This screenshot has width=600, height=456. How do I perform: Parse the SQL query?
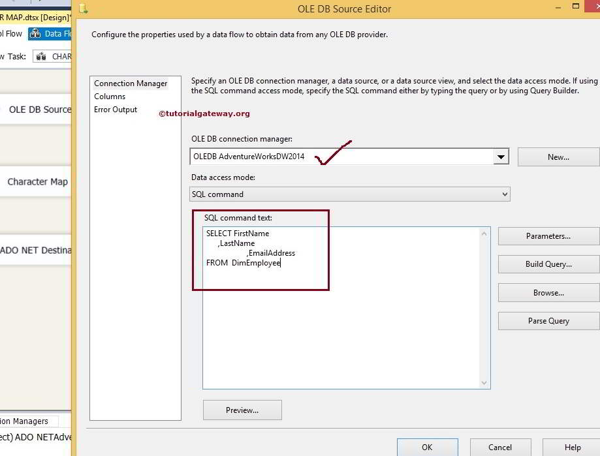click(x=548, y=320)
